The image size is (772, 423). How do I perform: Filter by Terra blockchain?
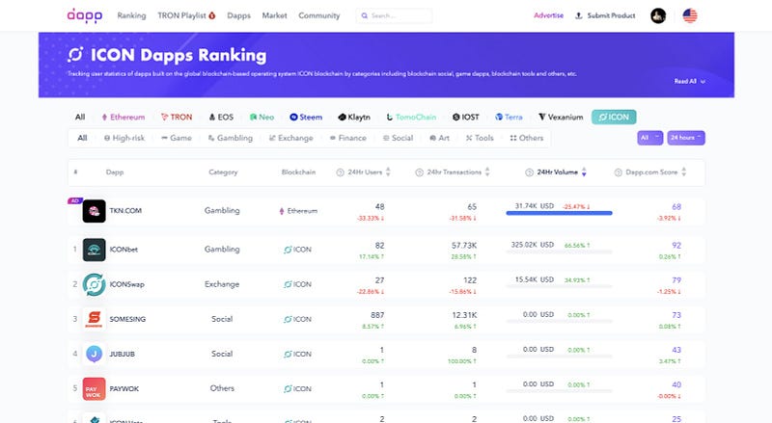[509, 117]
